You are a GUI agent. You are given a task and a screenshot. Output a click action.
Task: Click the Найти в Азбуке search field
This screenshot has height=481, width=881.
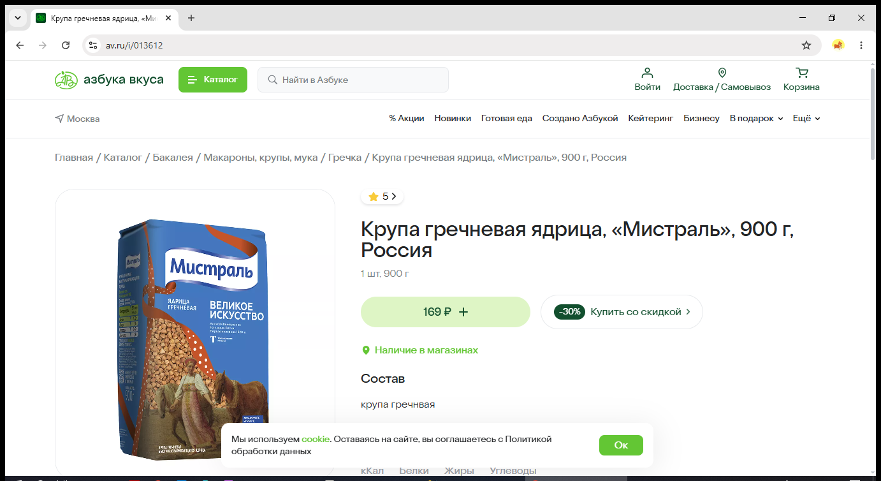click(353, 80)
